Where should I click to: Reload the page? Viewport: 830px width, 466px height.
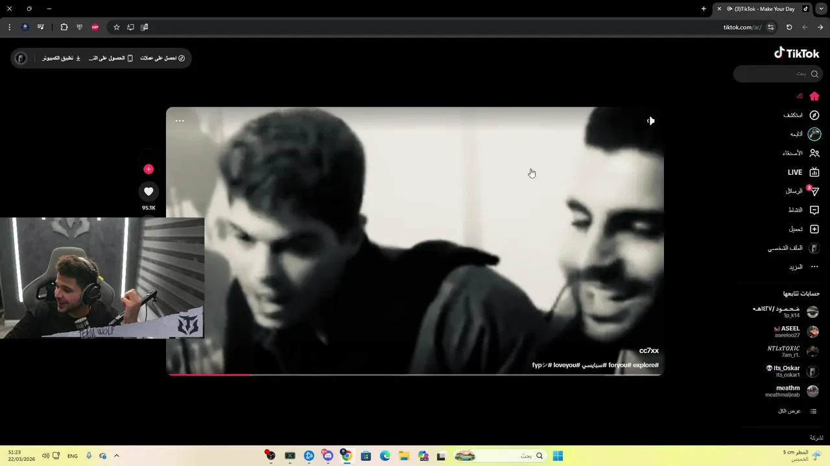789,27
